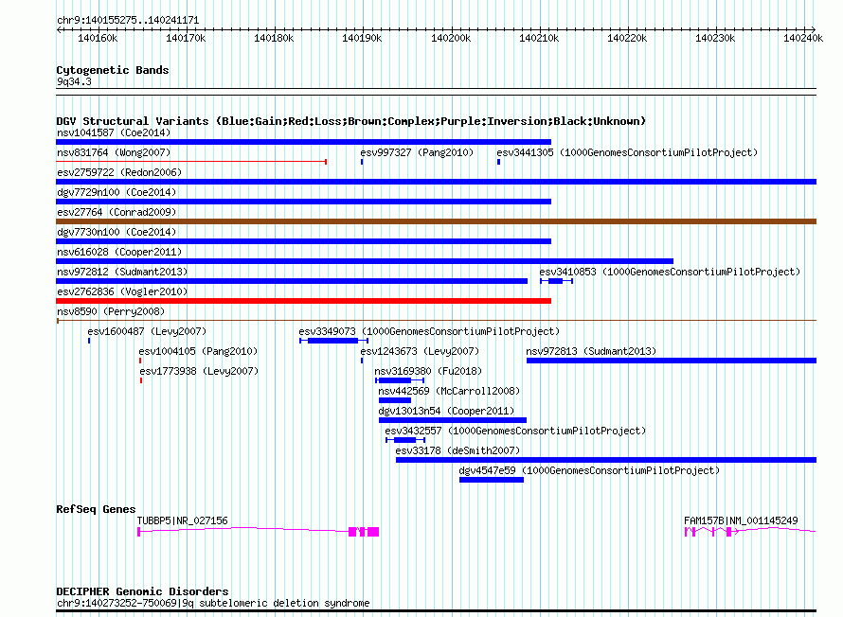Open the nsv972812 (Sudmant2013) blue bar
Image resolution: width=843 pixels, height=617 pixels.
[292, 281]
